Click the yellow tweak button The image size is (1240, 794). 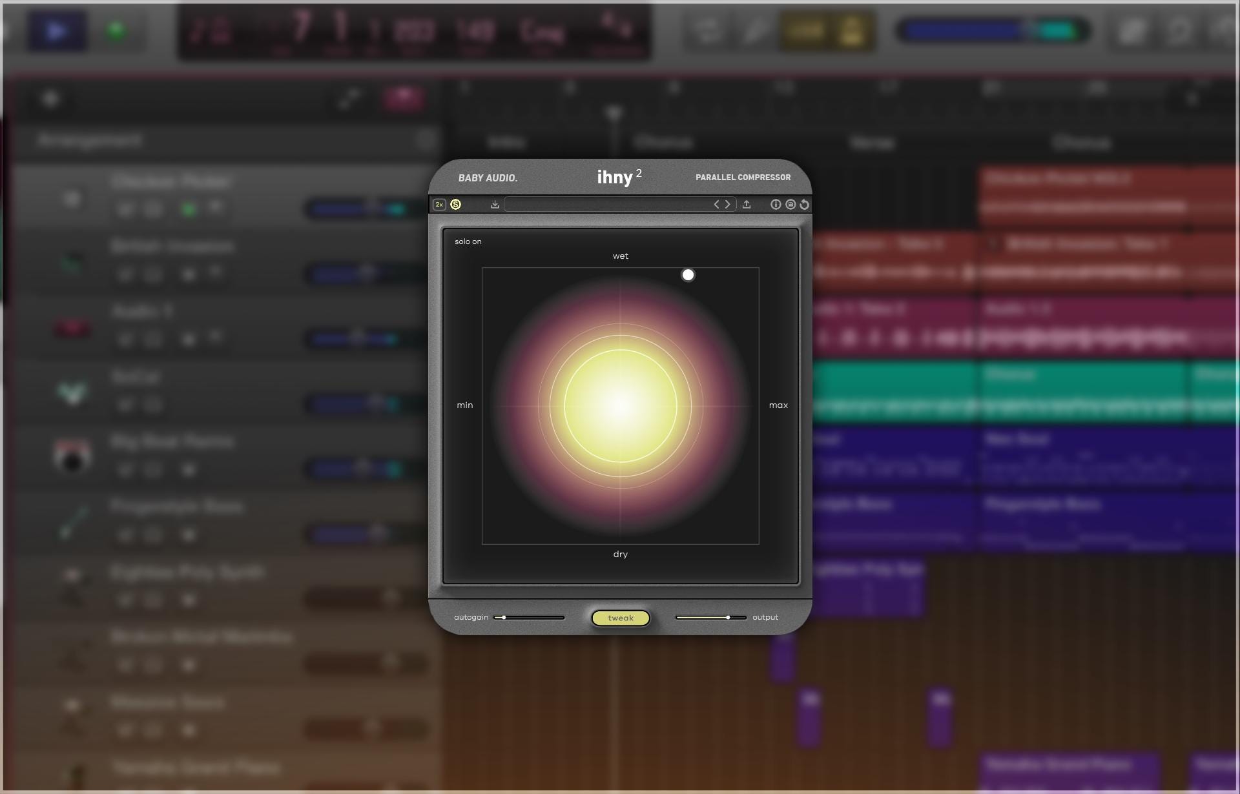tap(621, 618)
